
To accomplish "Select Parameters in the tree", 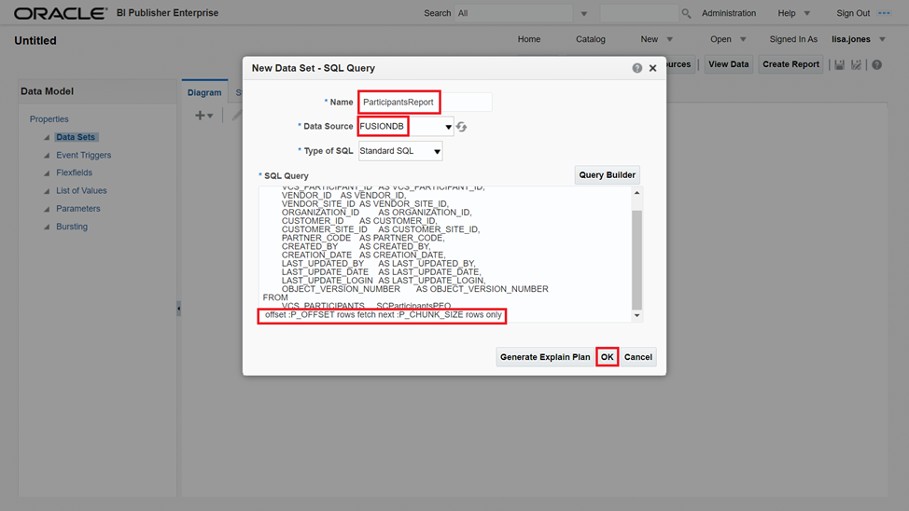I will click(x=78, y=209).
